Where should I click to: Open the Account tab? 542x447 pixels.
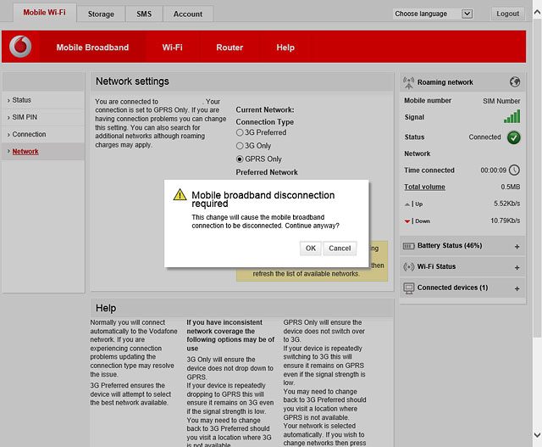pyautogui.click(x=188, y=14)
